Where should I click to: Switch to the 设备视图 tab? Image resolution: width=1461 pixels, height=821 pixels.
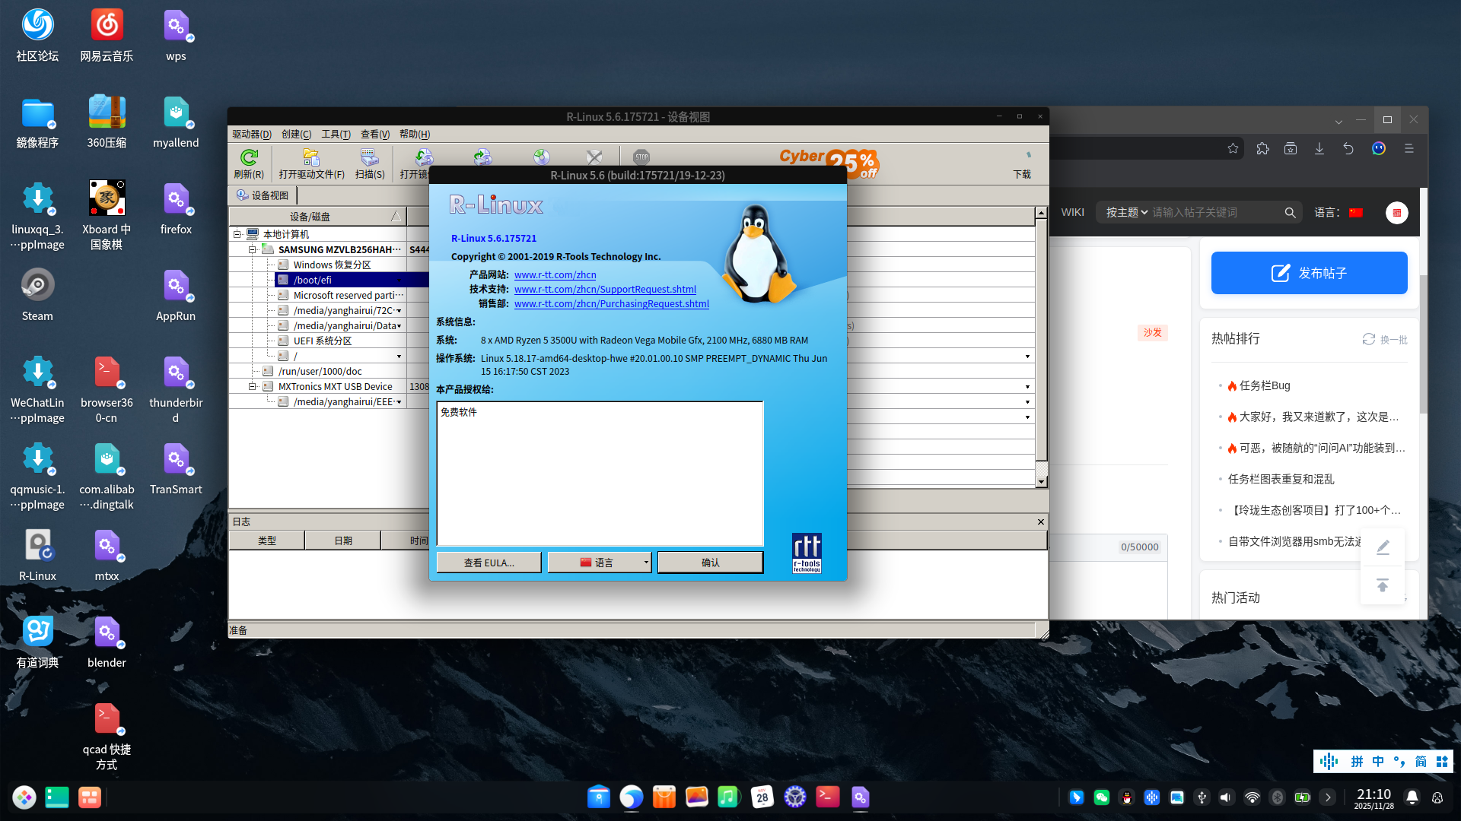[x=263, y=195]
